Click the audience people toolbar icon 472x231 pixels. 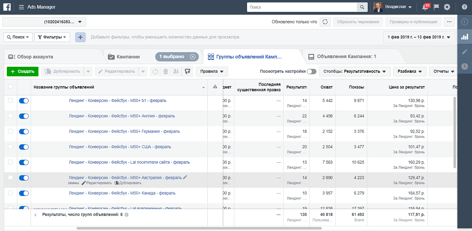[x=176, y=72]
